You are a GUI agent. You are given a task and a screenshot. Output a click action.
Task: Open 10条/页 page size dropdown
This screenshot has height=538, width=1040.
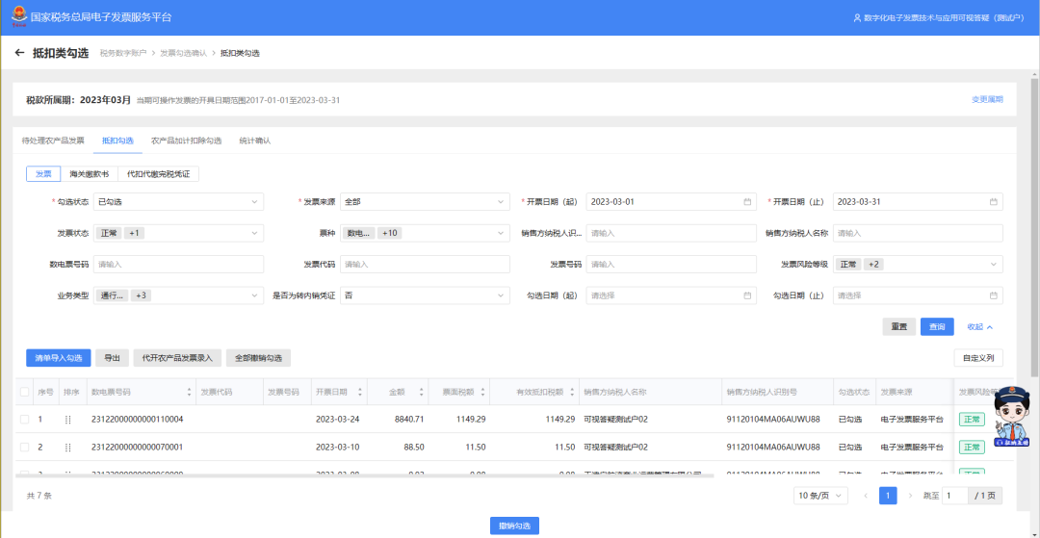pyautogui.click(x=821, y=496)
